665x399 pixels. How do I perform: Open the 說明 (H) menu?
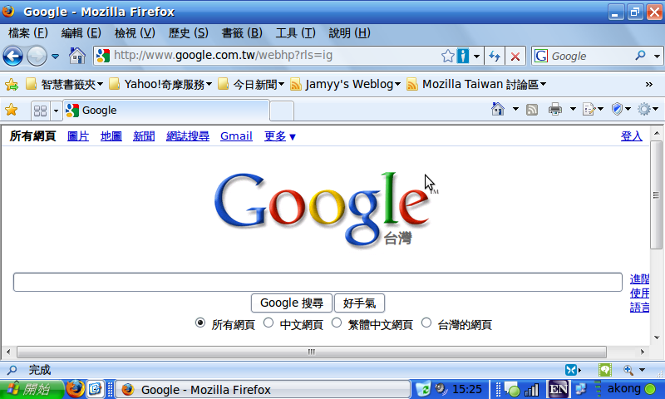click(349, 33)
